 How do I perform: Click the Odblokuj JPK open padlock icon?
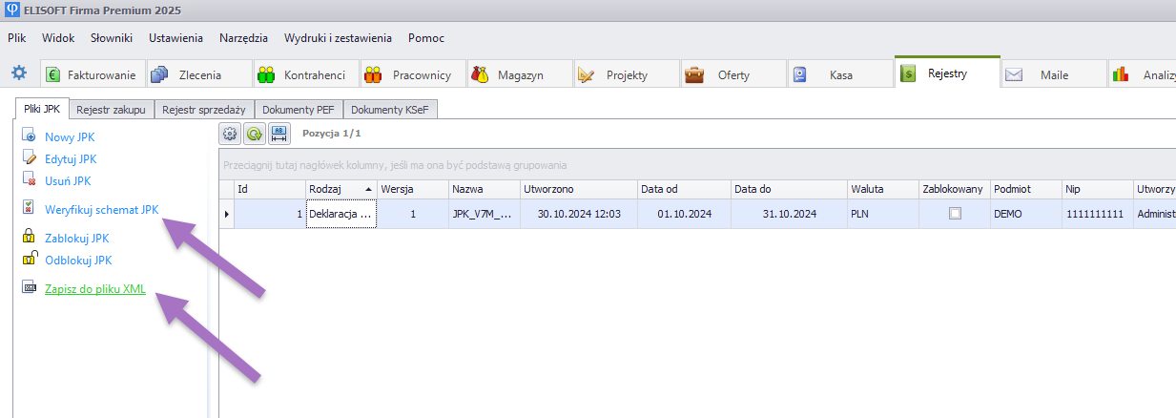point(29,260)
